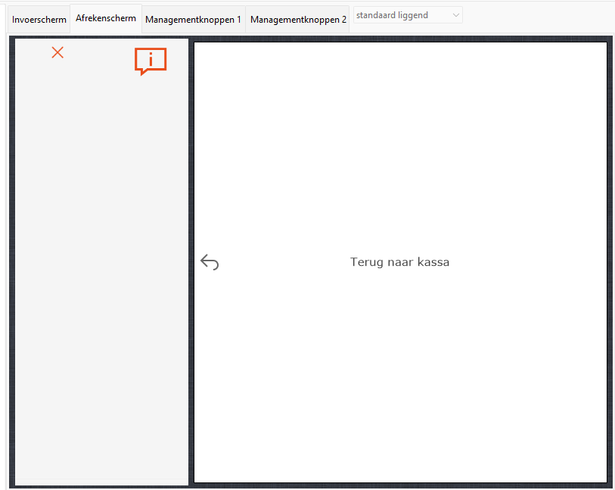
Task: Hit the orange cross in left panel
Action: click(57, 52)
